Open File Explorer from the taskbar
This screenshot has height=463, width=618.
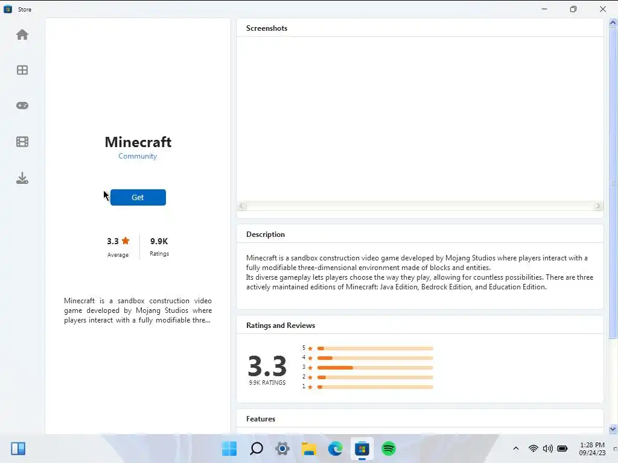[309, 449]
